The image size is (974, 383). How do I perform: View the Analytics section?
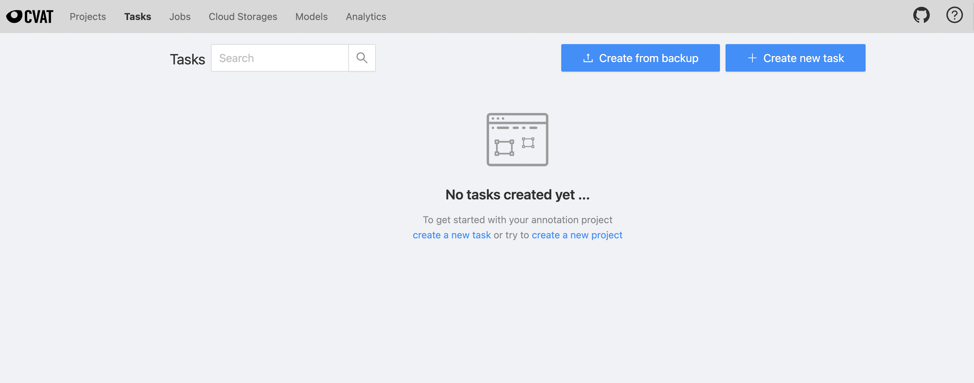(x=366, y=17)
